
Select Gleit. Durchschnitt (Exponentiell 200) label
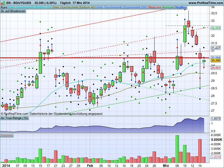[x=122, y=8]
